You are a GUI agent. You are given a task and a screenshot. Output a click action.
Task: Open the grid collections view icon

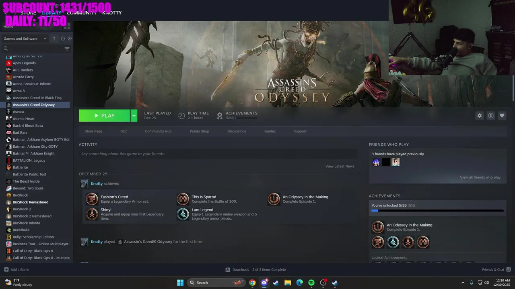(x=67, y=26)
